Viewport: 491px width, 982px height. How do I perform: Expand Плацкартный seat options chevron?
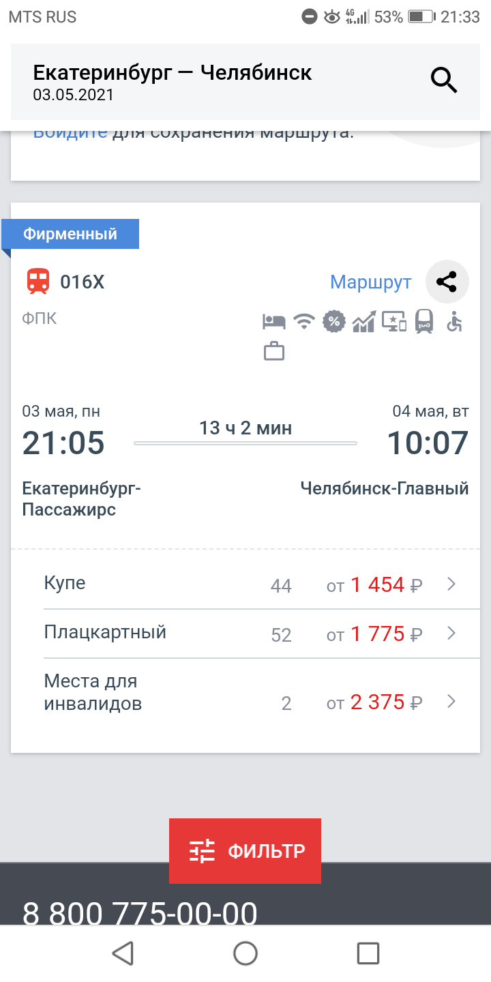point(451,634)
